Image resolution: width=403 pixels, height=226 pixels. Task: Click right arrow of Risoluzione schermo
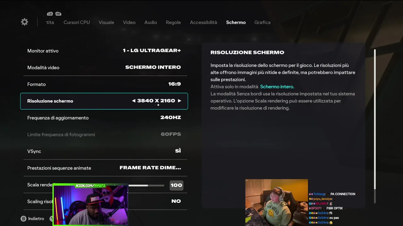point(179,101)
